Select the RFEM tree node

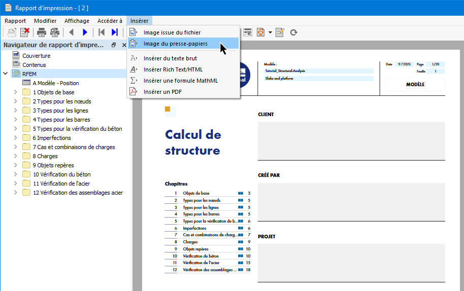(x=29, y=74)
